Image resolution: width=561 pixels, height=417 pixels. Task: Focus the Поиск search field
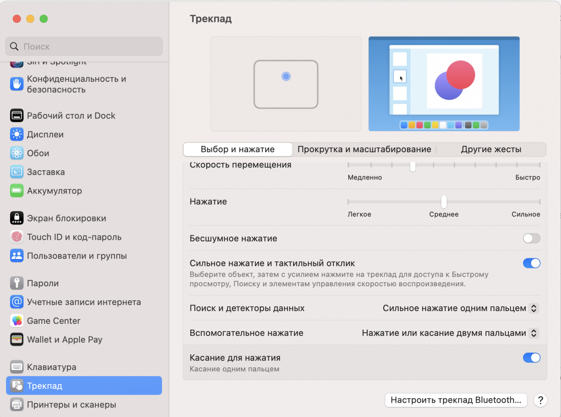point(84,46)
